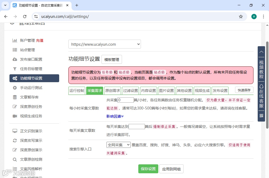Click the refresh icon beside 深度改写演示

coord(15,140)
